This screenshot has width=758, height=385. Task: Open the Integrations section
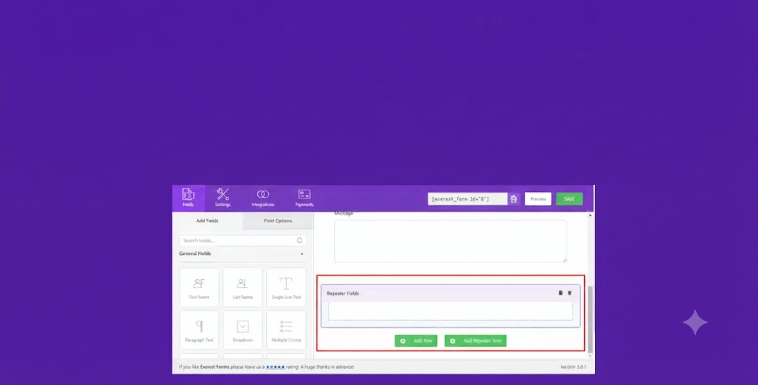click(263, 198)
